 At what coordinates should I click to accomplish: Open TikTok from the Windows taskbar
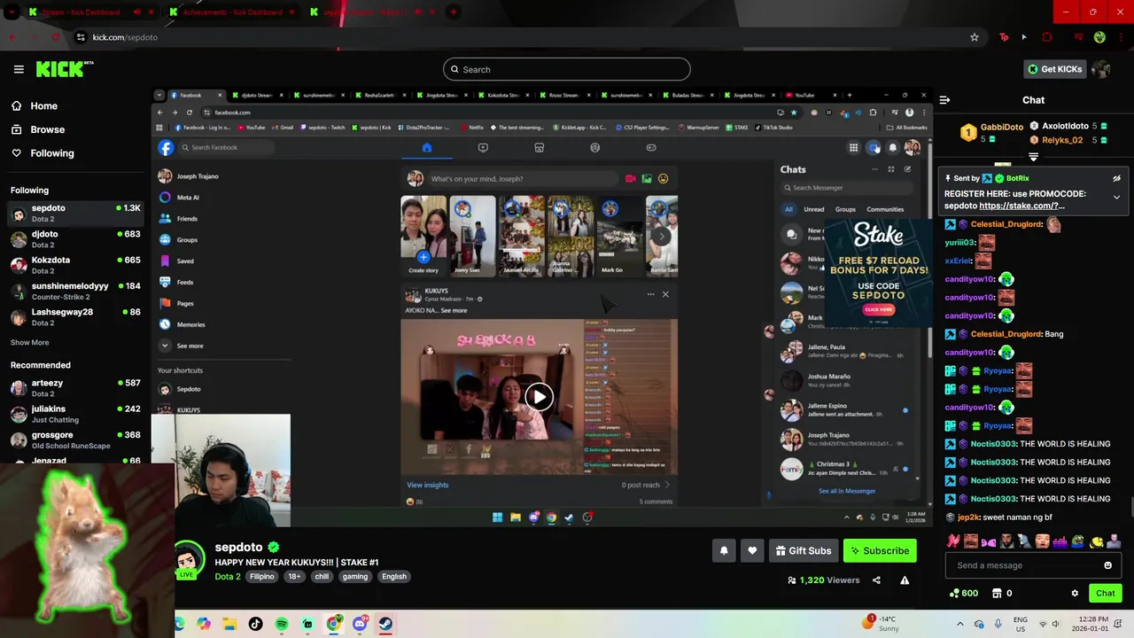[x=256, y=624]
